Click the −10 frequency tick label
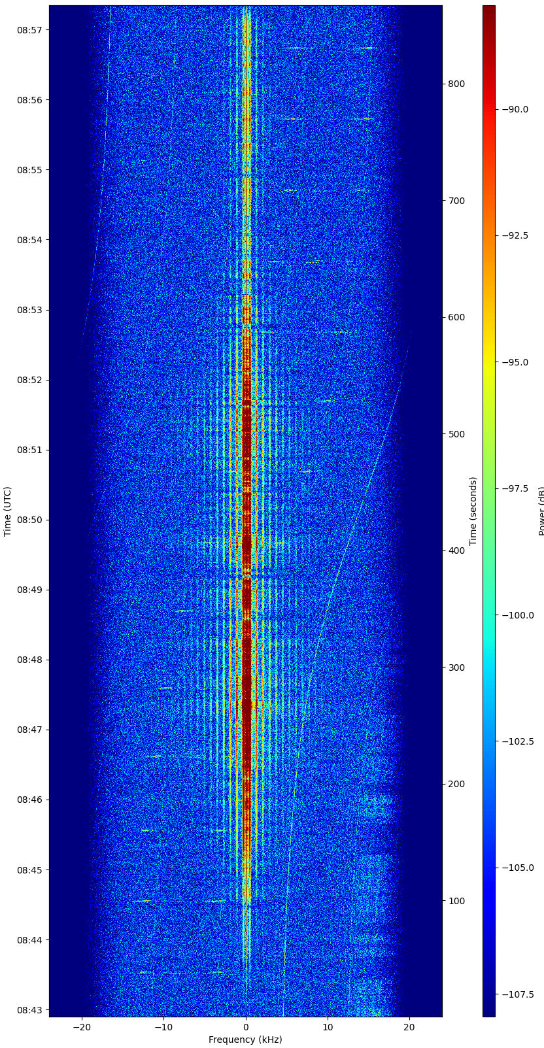This screenshot has width=544, height=1048. pos(163,1027)
